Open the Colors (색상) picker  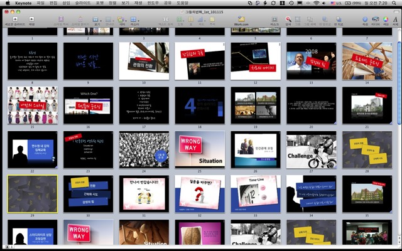tap(386, 19)
